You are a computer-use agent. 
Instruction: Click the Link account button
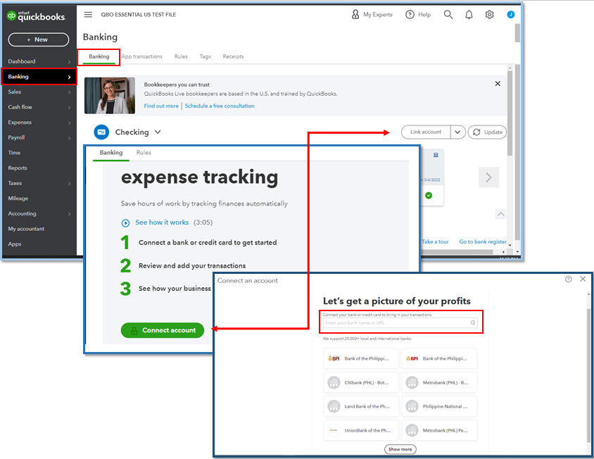[426, 132]
